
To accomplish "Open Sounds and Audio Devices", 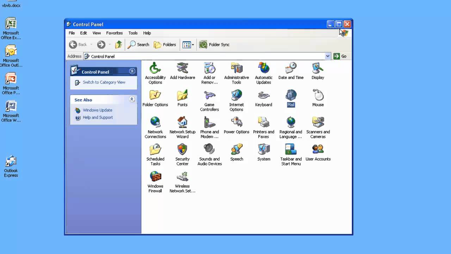I will 209,155.
